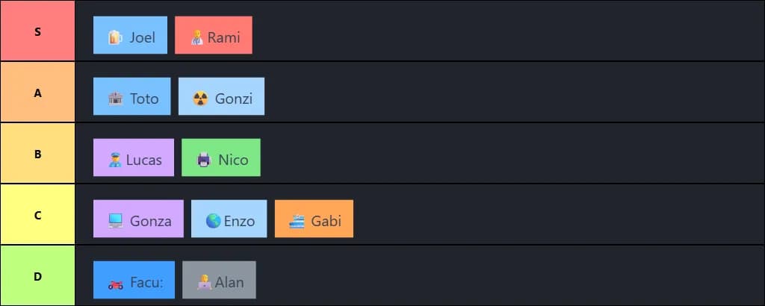
Task: Click the red S tier label
Action: 37,31
